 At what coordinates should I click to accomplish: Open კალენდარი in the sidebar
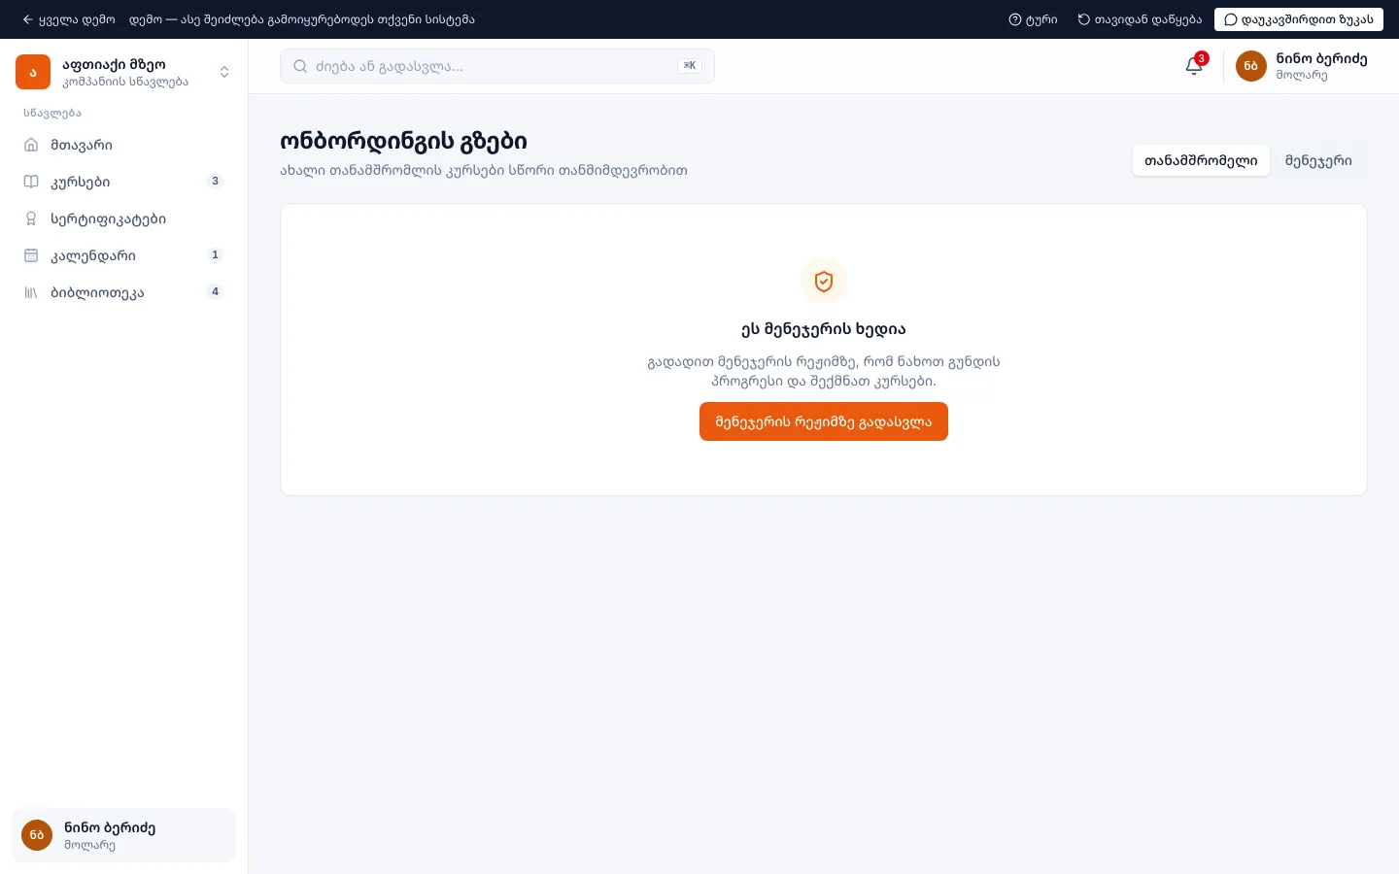(123, 255)
